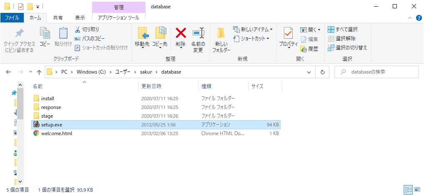Click the 管理 (Manage) contextual tab
The image size is (424, 195).
click(119, 7)
